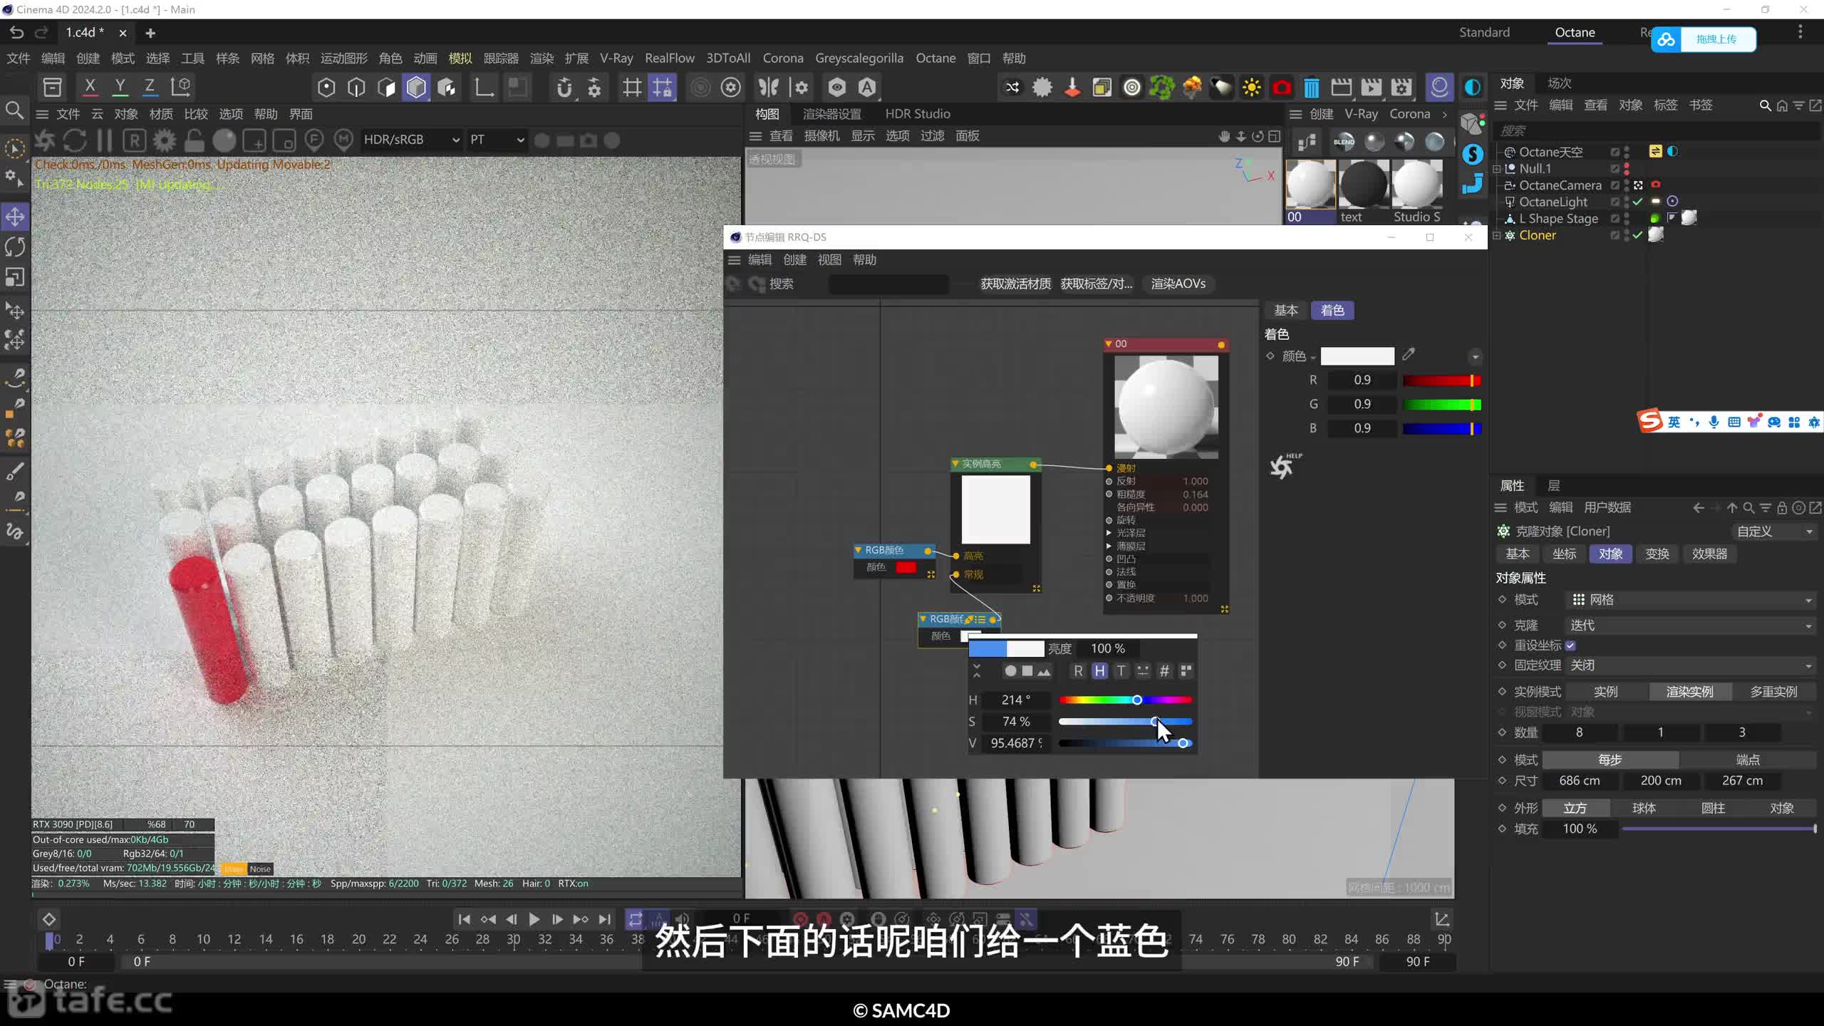Set instance mode to 渲染实例
The width and height of the screenshot is (1824, 1026).
tap(1689, 692)
